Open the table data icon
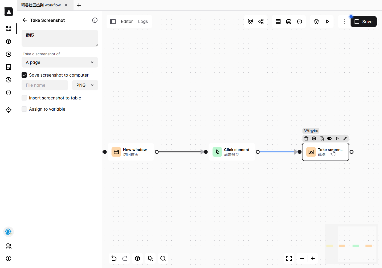Image resolution: width=382 pixels, height=268 pixels. 278,22
